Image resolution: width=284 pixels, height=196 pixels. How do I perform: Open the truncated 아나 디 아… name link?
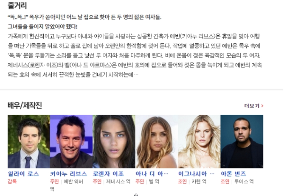tap(152, 173)
